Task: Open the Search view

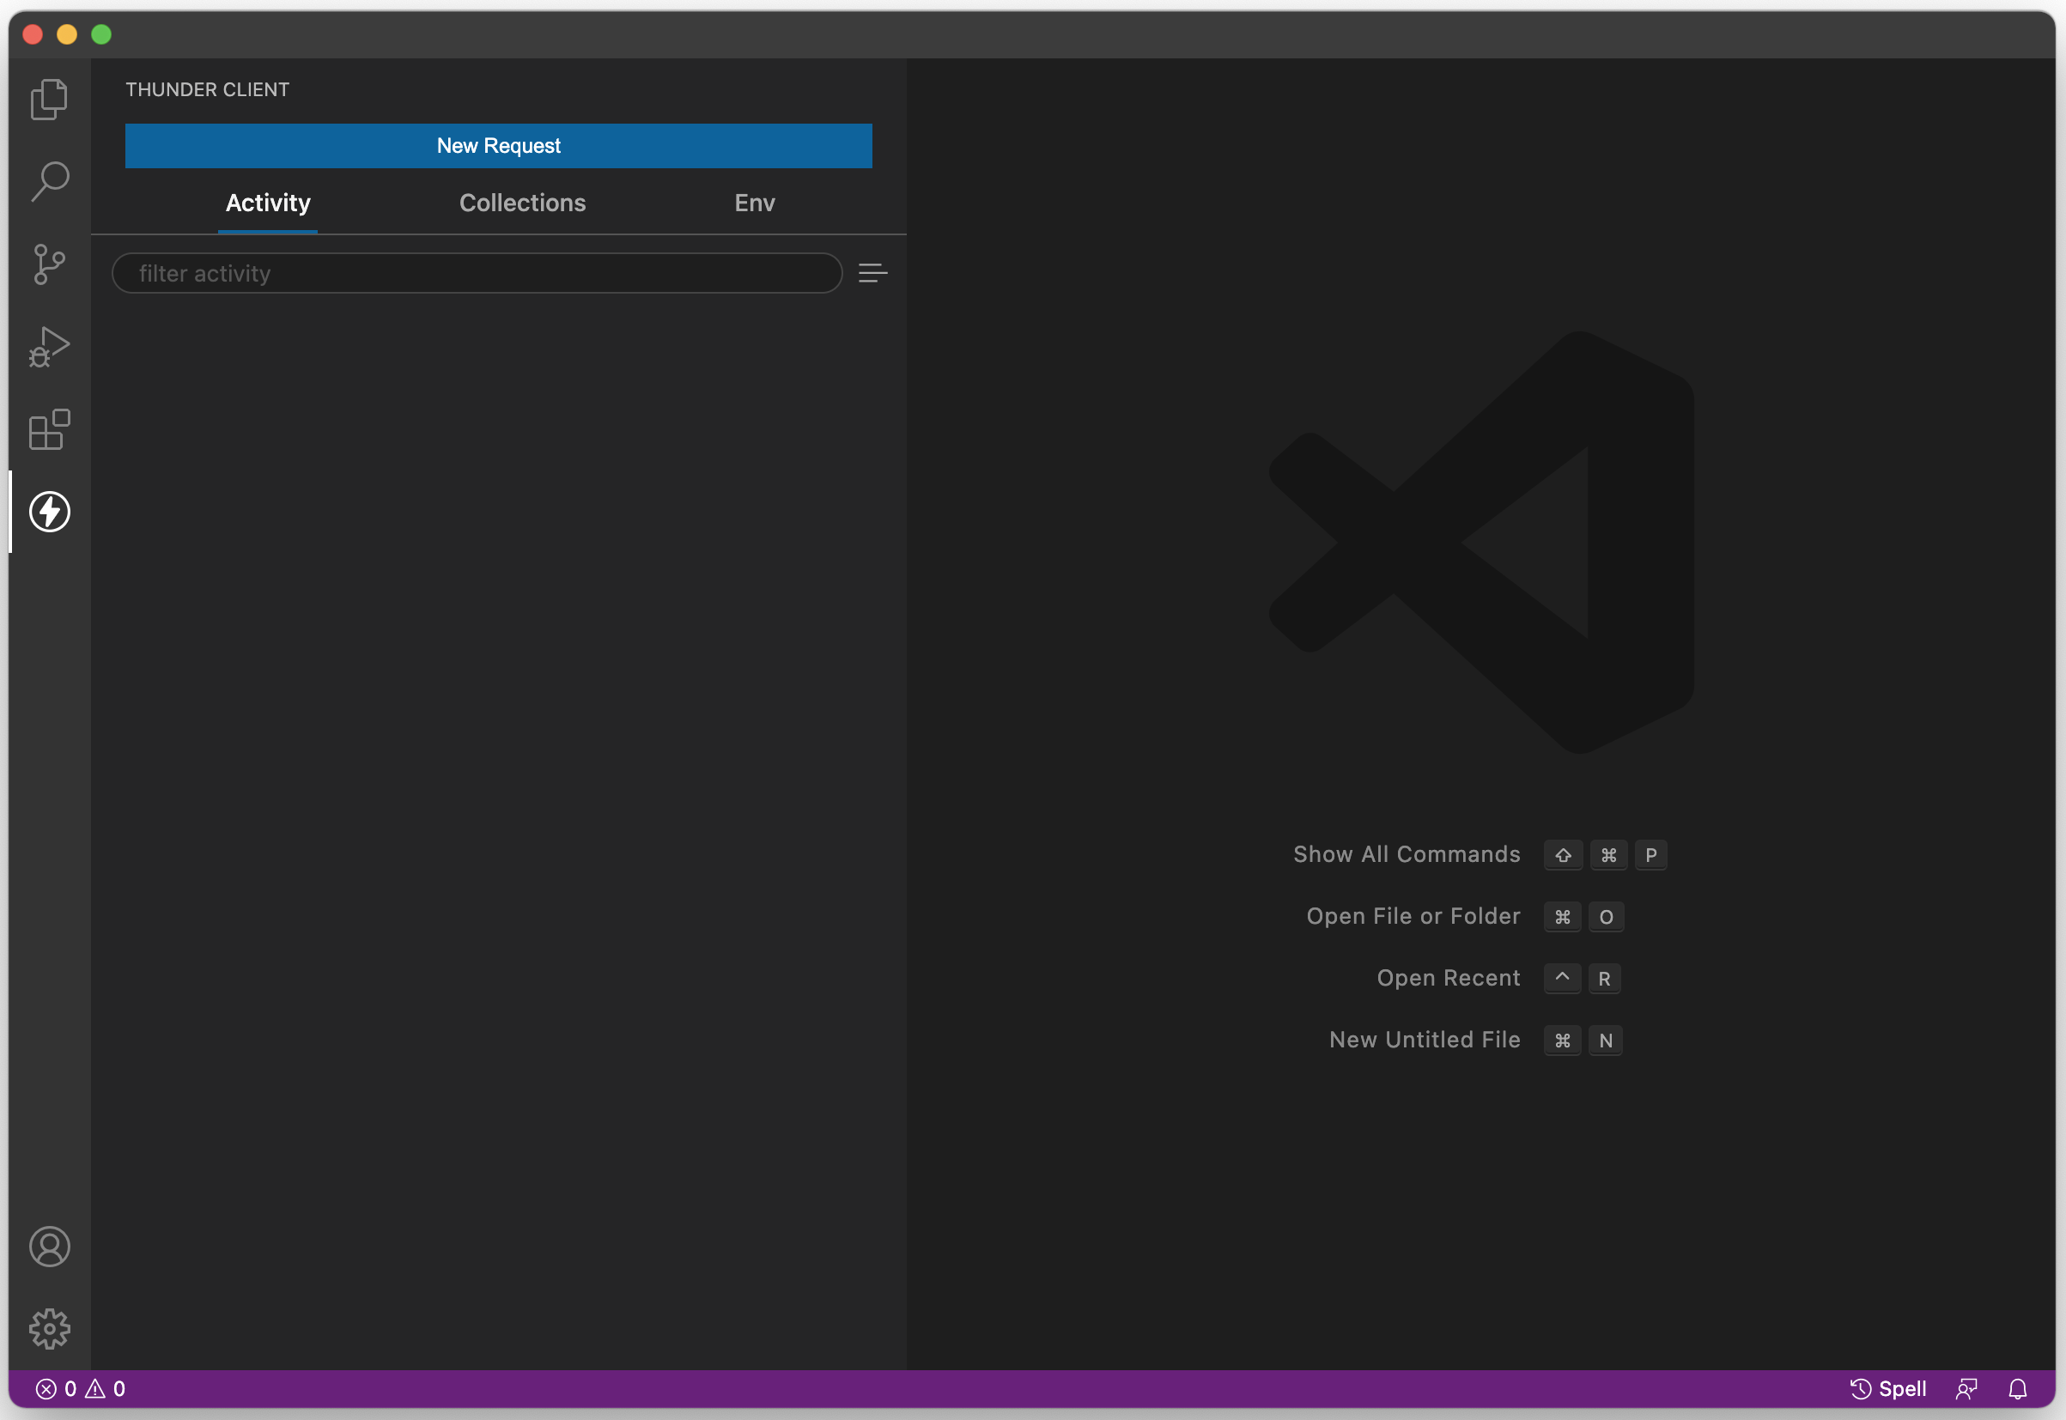Action: 49,180
